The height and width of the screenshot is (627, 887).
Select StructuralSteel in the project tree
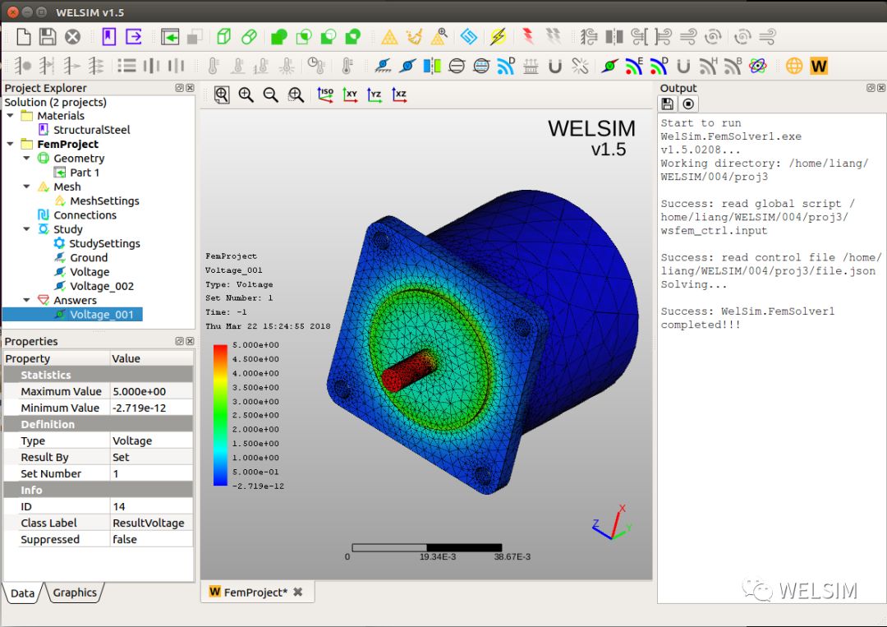point(92,130)
